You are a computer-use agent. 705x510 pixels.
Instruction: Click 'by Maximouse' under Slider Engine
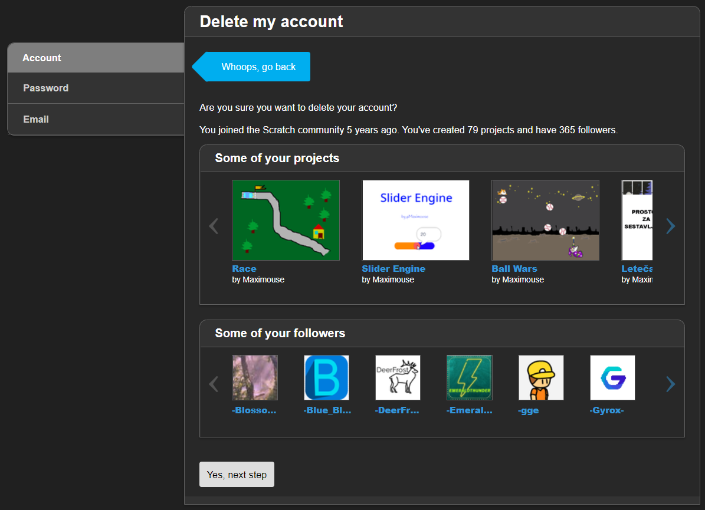click(x=388, y=279)
